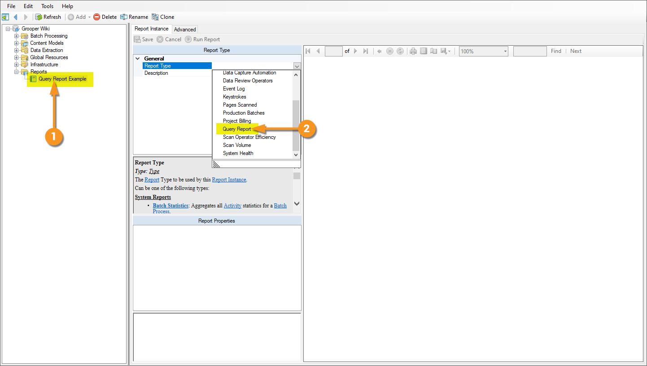Open the 100% zoom level dropdown

click(483, 51)
